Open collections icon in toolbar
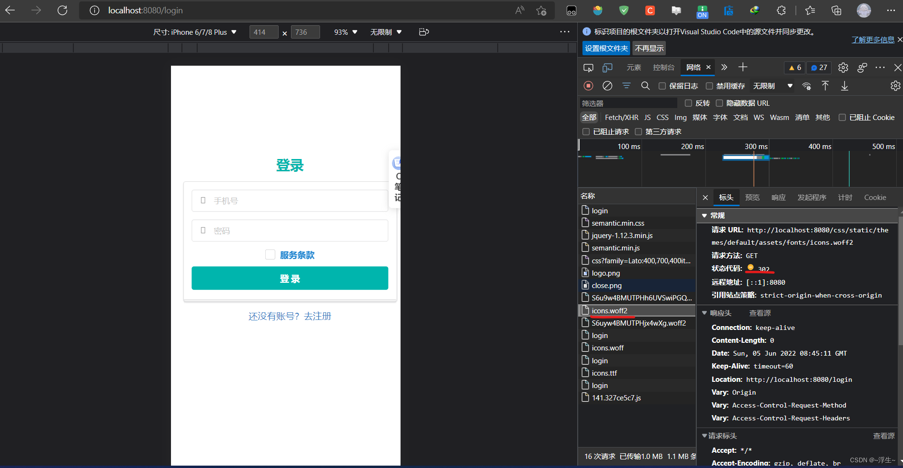903x468 pixels. (x=836, y=10)
